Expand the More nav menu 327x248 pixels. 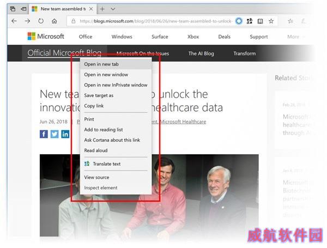pyautogui.click(x=295, y=37)
